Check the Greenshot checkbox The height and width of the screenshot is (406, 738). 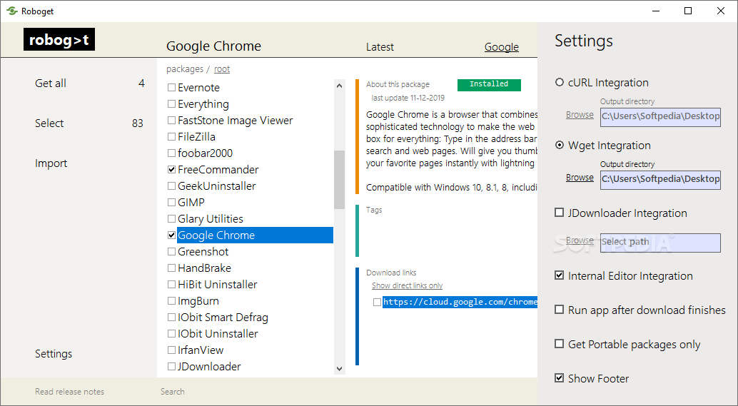pos(172,252)
